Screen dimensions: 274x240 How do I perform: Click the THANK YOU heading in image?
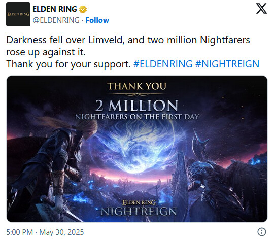(137, 86)
